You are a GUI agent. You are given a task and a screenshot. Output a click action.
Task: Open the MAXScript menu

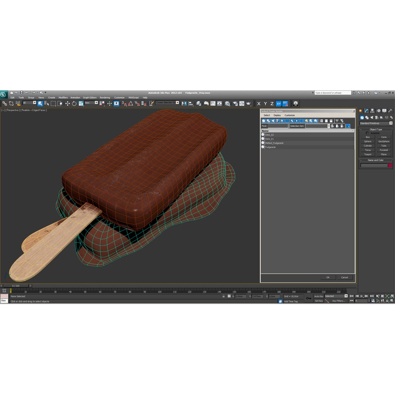coord(133,98)
